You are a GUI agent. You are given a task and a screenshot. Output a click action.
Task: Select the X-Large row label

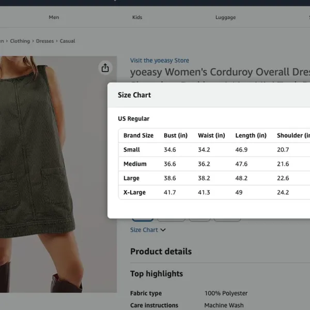(x=134, y=192)
